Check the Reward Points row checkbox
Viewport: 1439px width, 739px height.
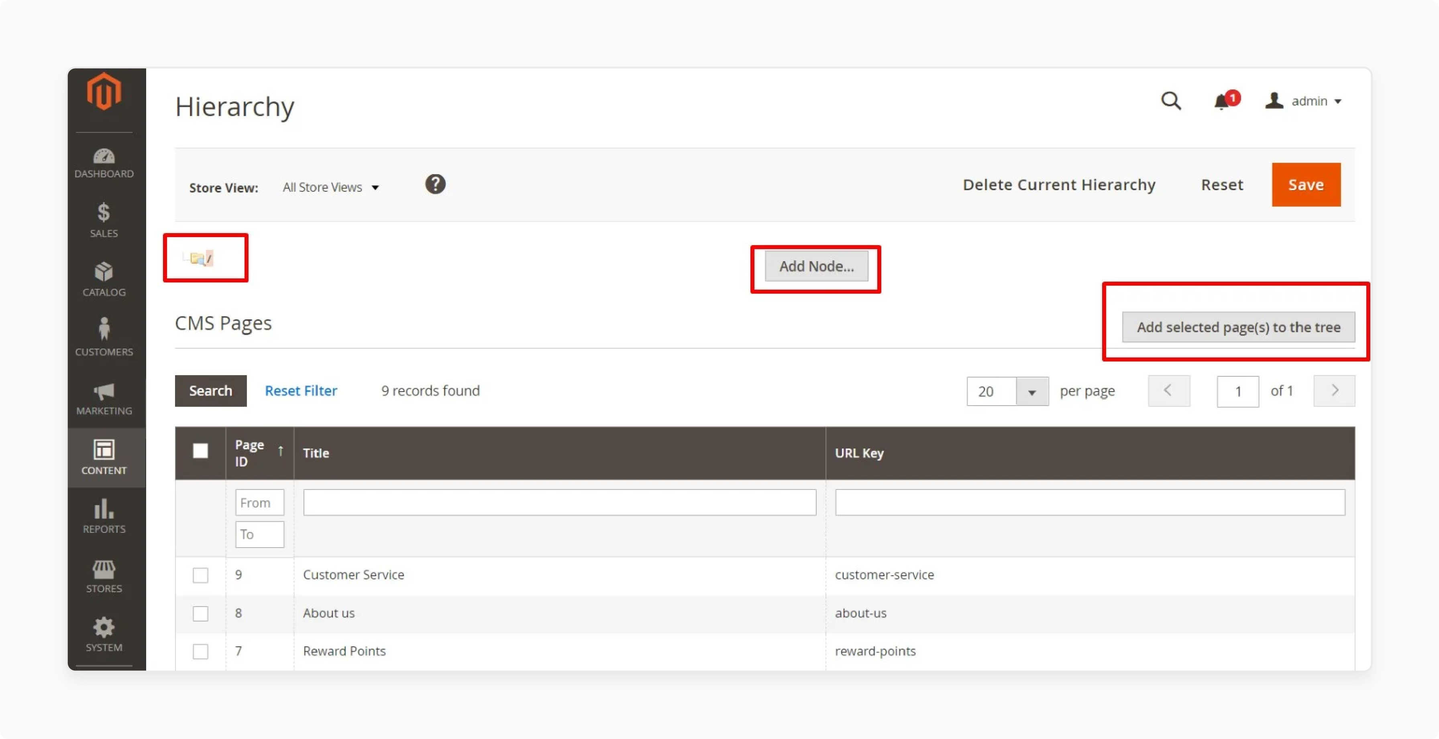(x=200, y=652)
